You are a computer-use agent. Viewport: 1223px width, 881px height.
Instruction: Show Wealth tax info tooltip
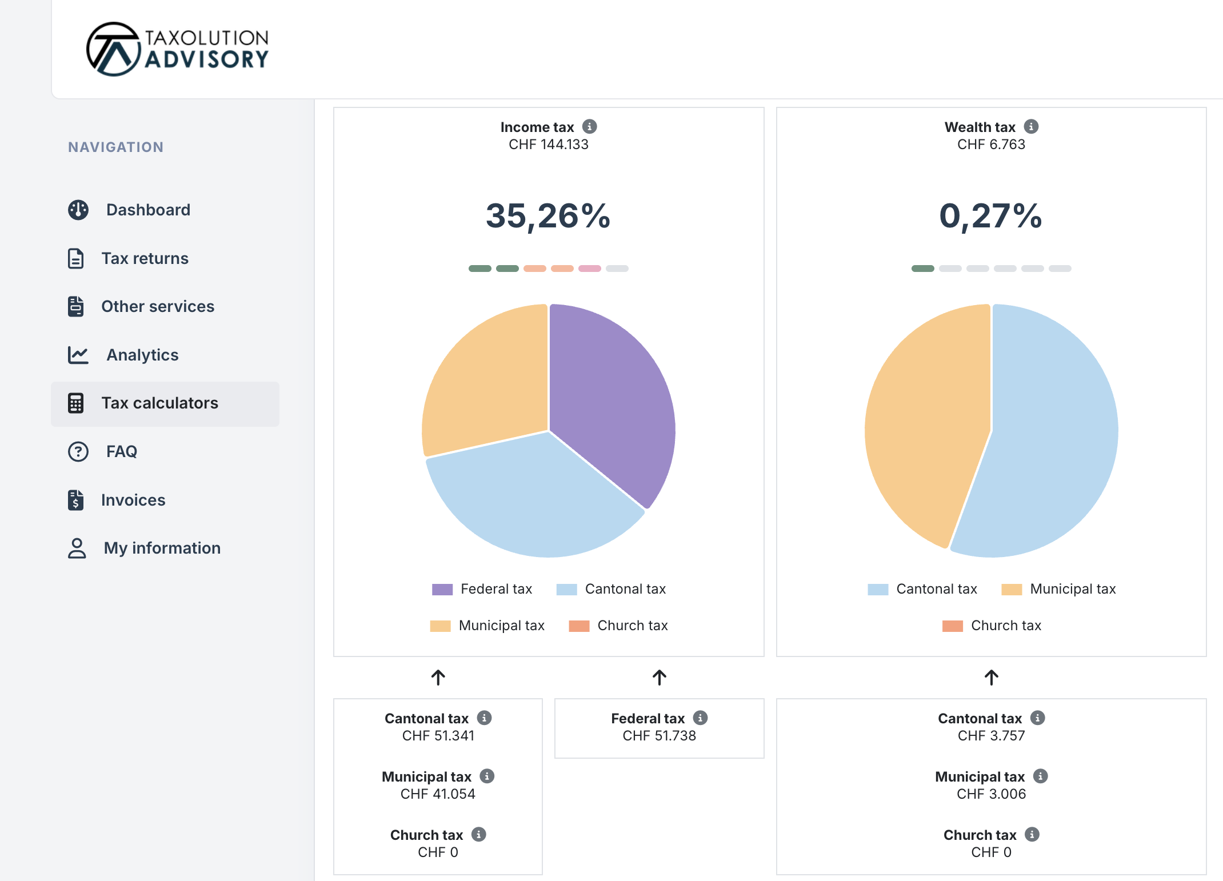[x=1032, y=127]
